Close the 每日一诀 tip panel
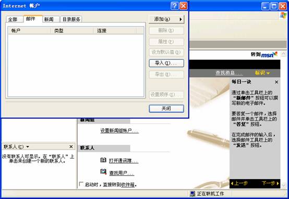This screenshot has height=199, width=289. pyautogui.click(x=276, y=82)
